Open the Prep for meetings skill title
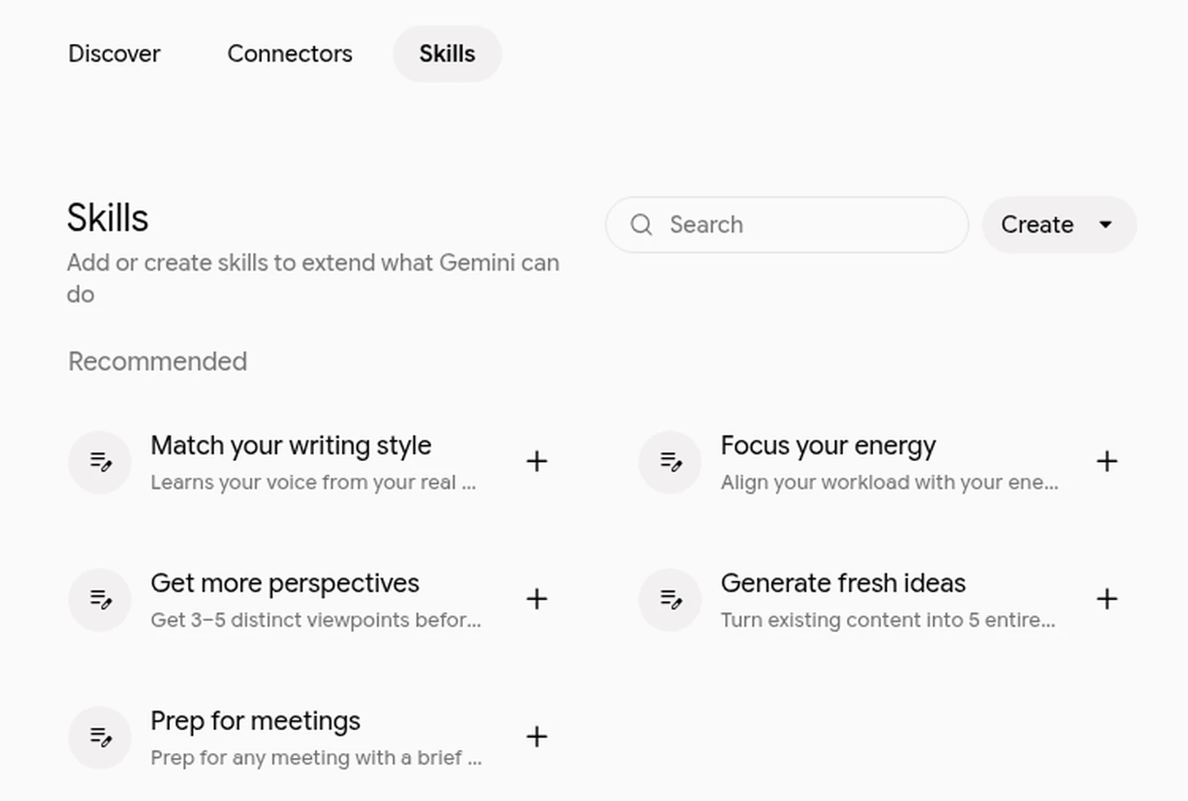 [x=256, y=721]
